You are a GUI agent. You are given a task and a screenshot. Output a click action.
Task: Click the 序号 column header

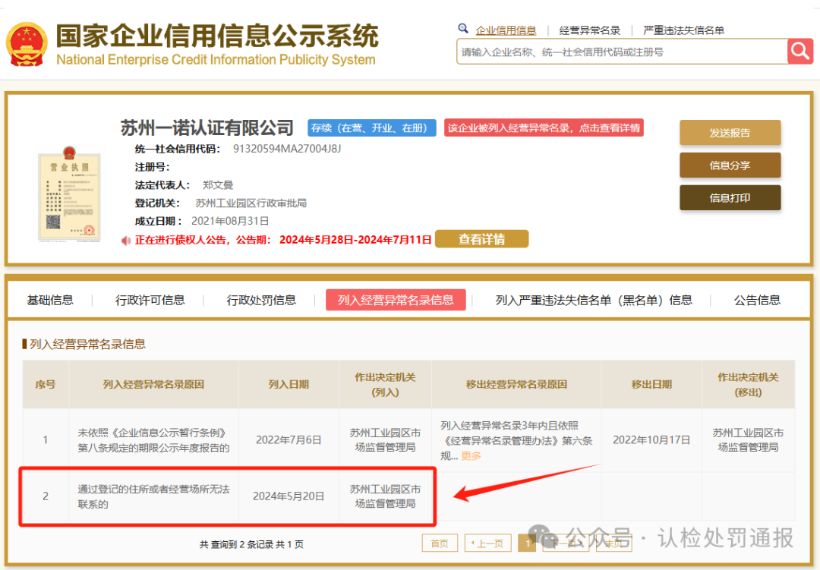(x=46, y=384)
